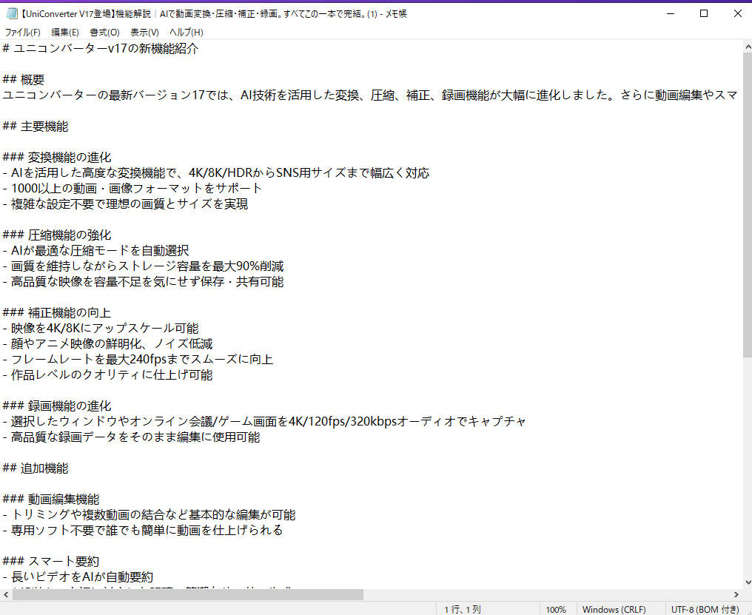
Task: Open the 表示 menu
Action: [x=144, y=32]
